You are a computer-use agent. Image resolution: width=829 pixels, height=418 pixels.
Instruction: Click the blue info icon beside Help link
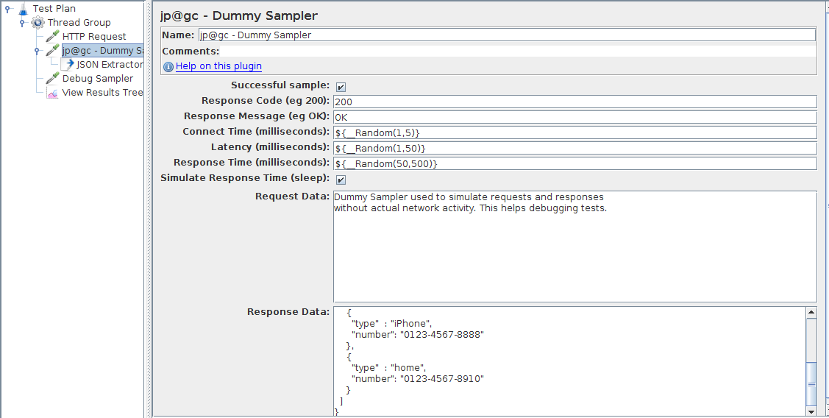(x=168, y=67)
